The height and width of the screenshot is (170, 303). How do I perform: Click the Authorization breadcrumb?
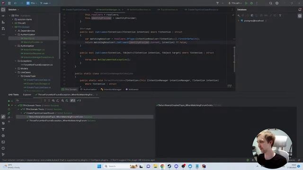point(89,89)
